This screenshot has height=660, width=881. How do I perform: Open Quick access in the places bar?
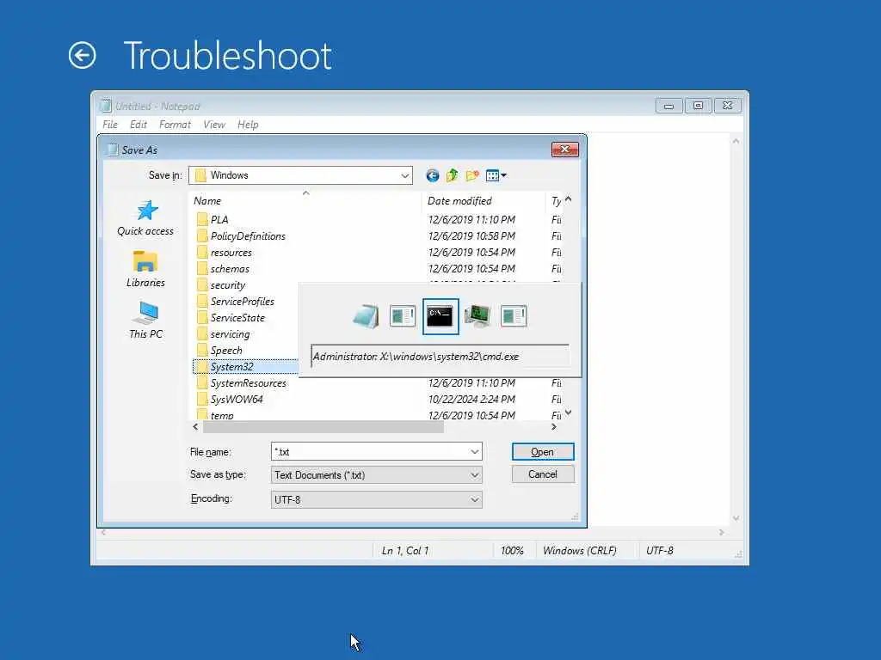pyautogui.click(x=145, y=218)
